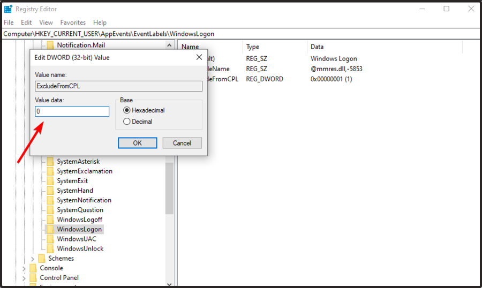The image size is (482, 288).
Task: Expand the Schemes tree node
Action: click(x=33, y=259)
